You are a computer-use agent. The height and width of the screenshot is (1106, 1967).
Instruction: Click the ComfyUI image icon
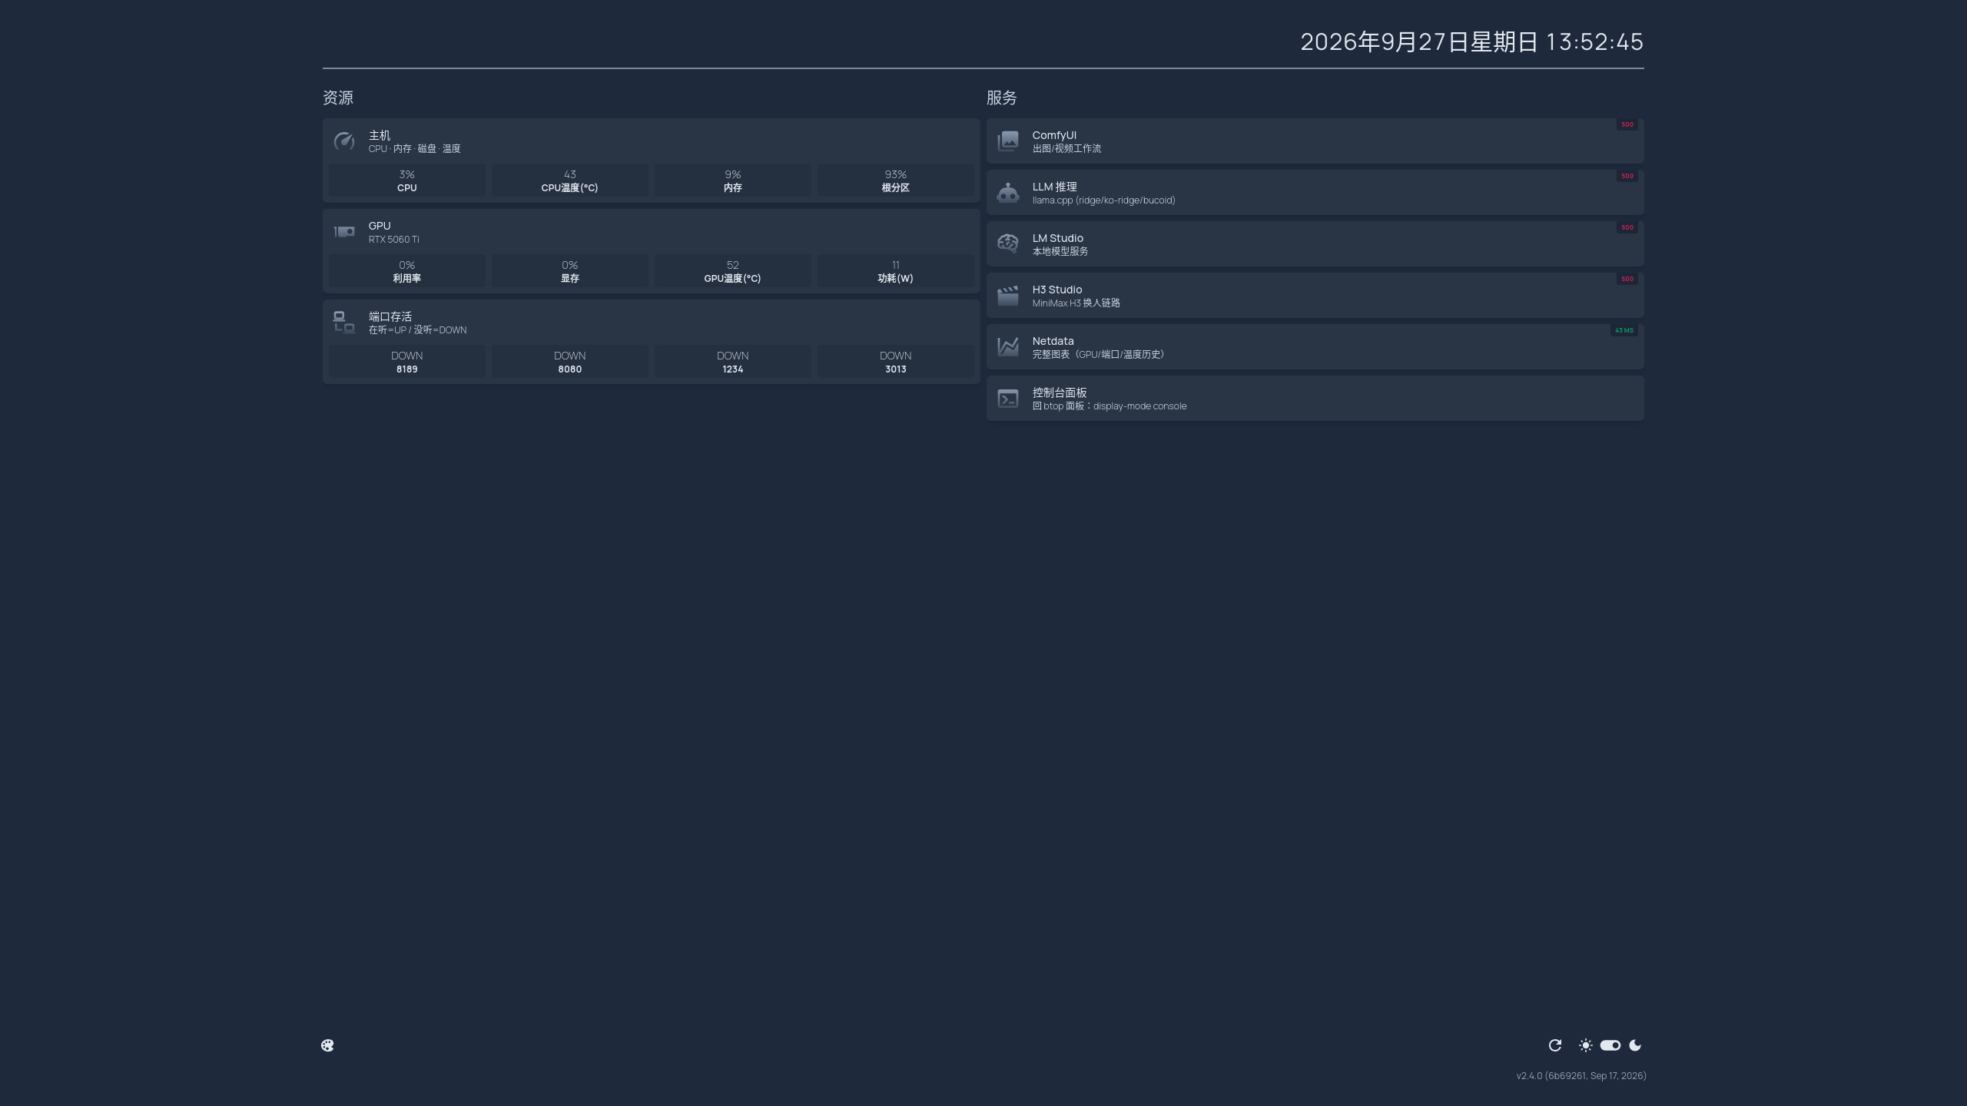point(1007,141)
